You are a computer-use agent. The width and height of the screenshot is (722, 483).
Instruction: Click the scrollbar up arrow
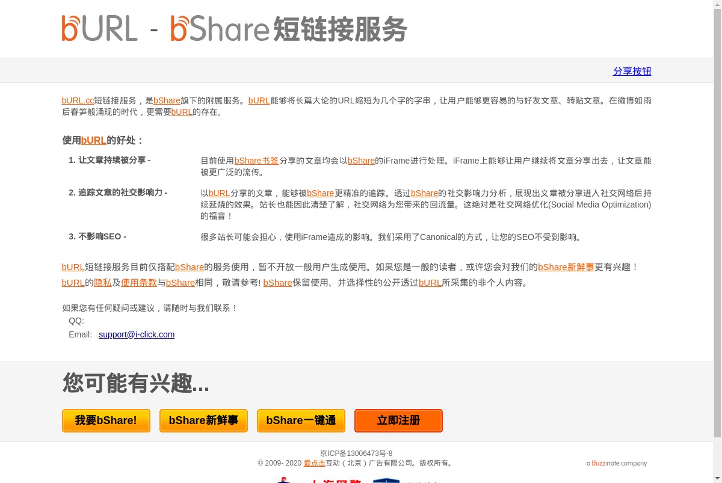717,4
